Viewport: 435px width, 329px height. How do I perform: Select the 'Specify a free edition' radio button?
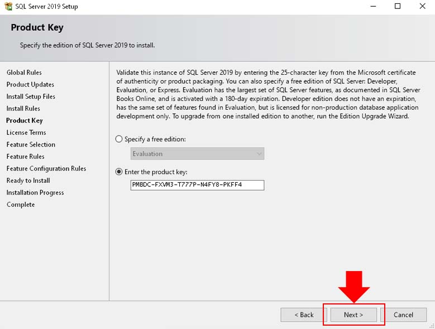[x=119, y=139]
